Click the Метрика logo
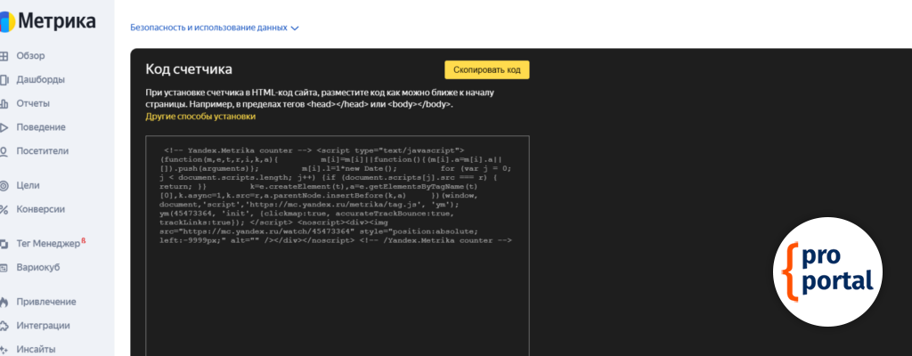Screen dimensions: 912x356 (53, 20)
